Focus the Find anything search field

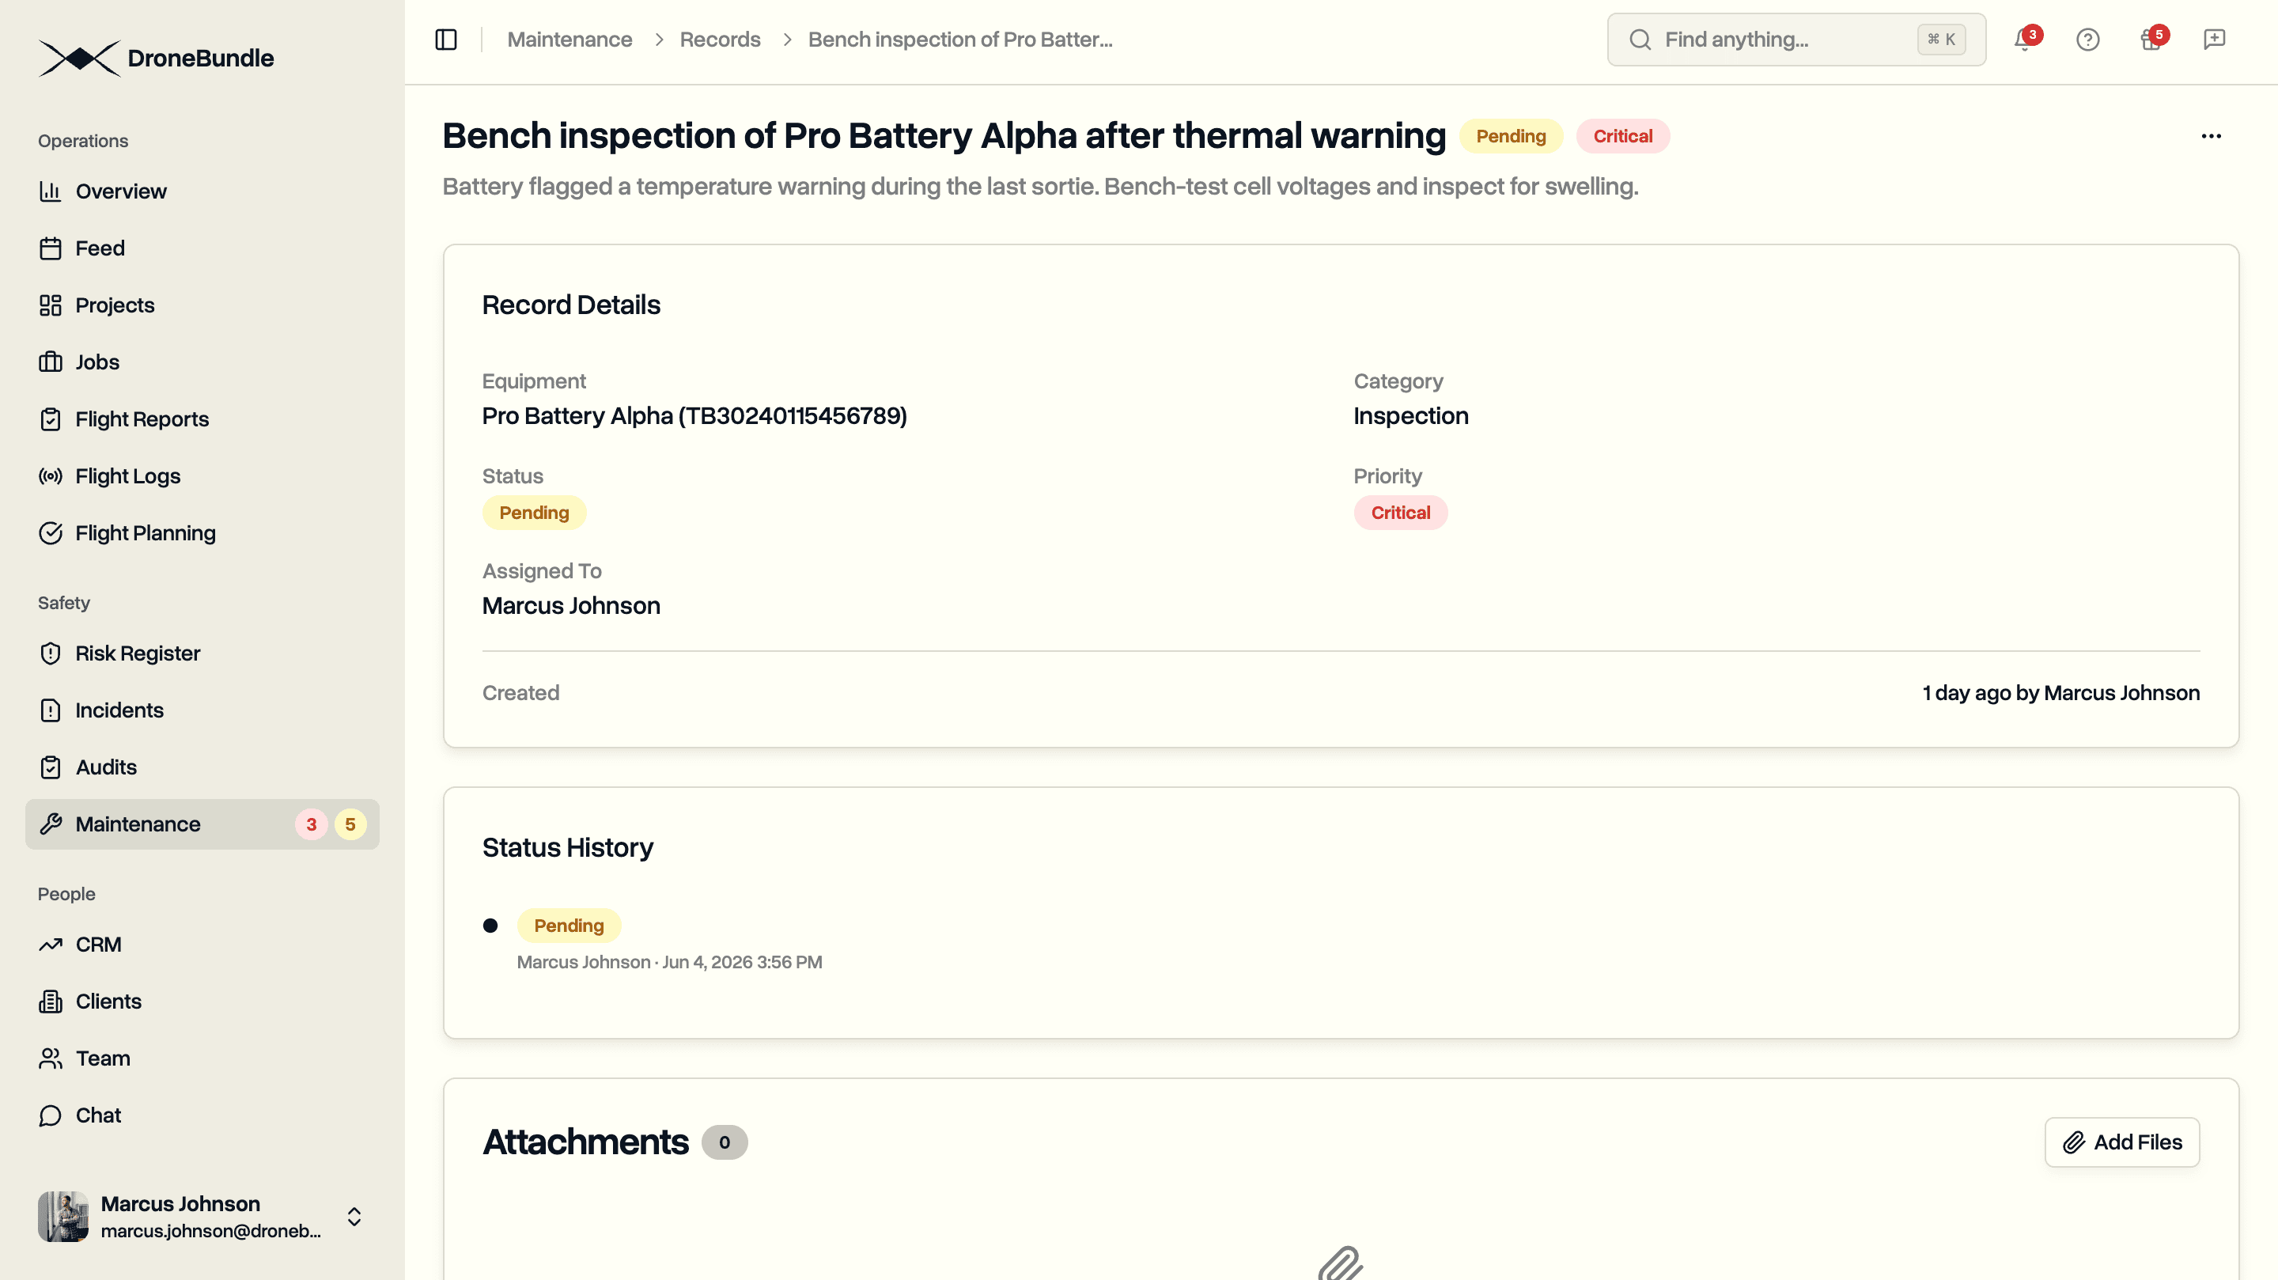(1796, 40)
